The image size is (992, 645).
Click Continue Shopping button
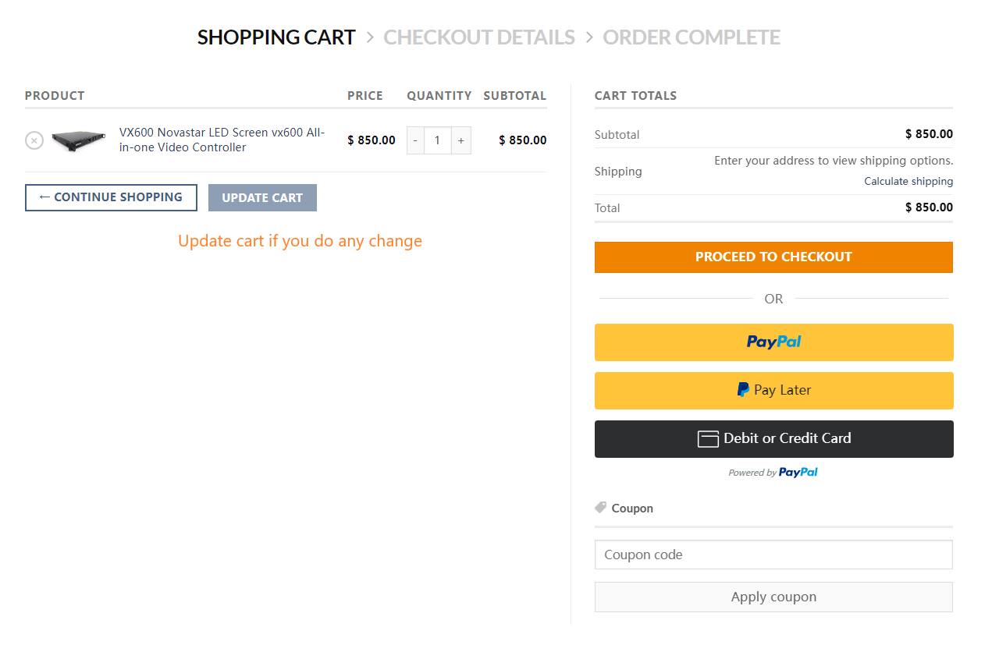[111, 197]
